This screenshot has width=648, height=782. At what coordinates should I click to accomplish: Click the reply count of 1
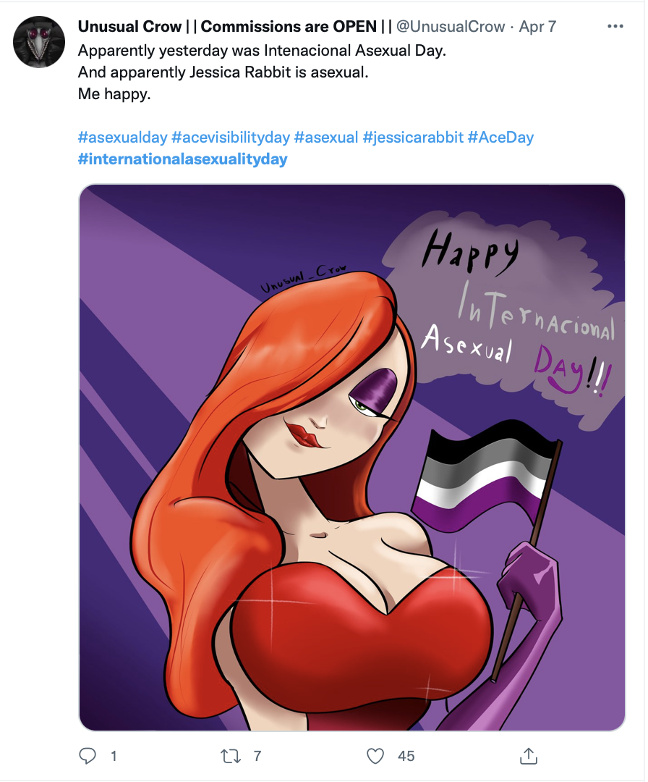114,756
